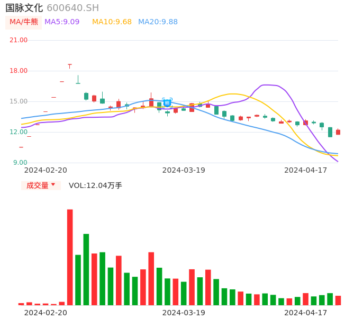Click the tallest green volume bar
Image resolution: width=363 pixels, height=320 pixels.
pos(86,269)
